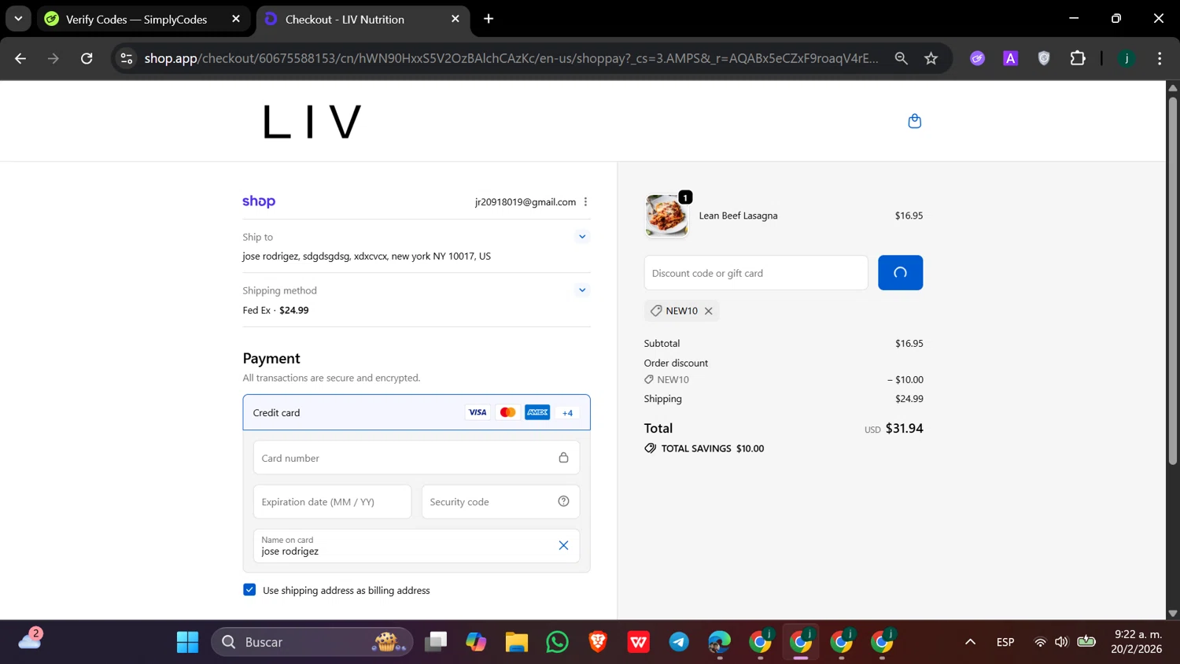1180x664 pixels.
Task: Open the purple round extension icon
Action: [977, 58]
